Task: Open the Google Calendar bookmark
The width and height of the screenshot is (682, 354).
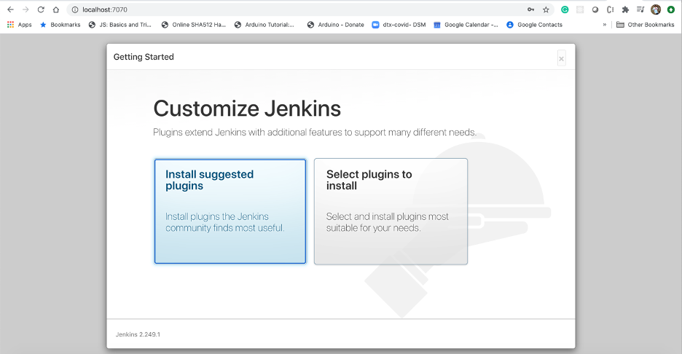Action: tap(466, 25)
